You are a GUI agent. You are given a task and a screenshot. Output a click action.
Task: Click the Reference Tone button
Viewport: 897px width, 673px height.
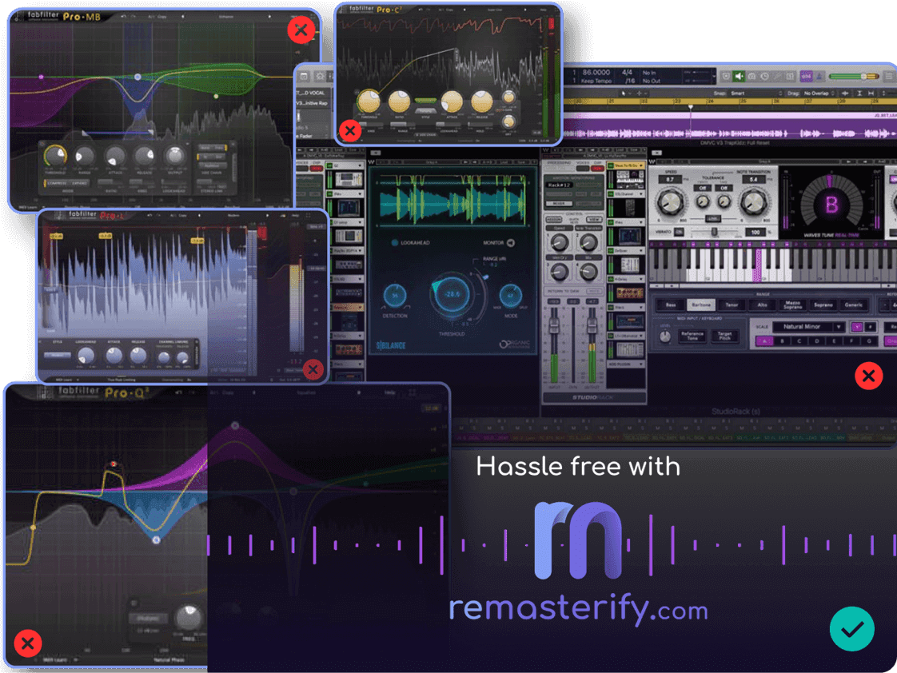(x=692, y=336)
